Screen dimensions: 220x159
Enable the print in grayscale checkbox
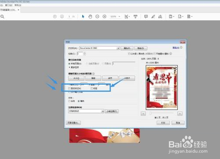[129, 54]
